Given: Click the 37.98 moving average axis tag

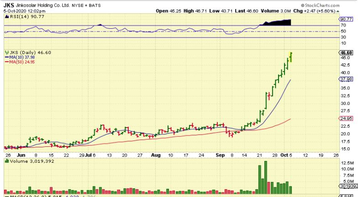Looking at the screenshot, I should point(347,79).
